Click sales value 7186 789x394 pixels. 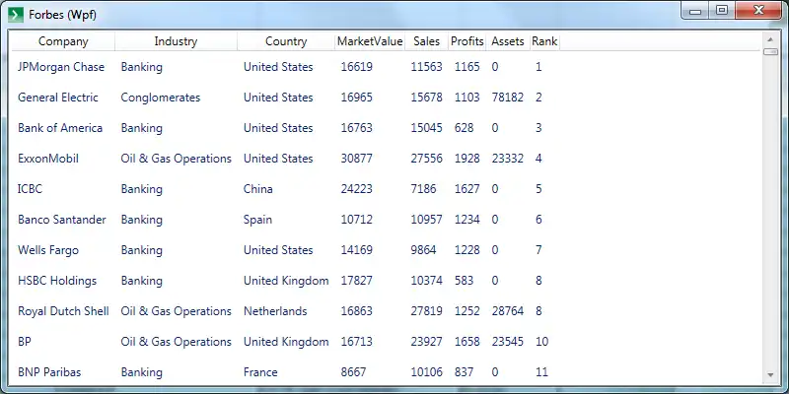[424, 189]
